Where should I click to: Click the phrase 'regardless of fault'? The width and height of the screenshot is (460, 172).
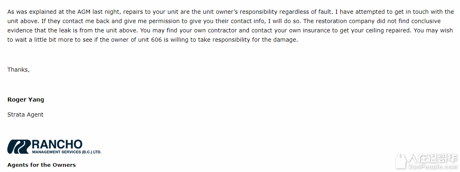(x=305, y=12)
